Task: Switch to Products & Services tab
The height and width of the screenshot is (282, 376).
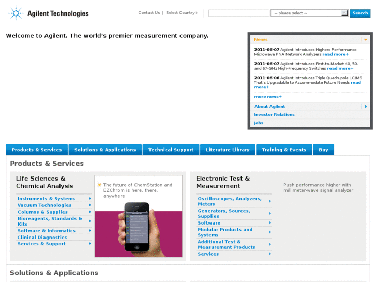Action: point(37,150)
